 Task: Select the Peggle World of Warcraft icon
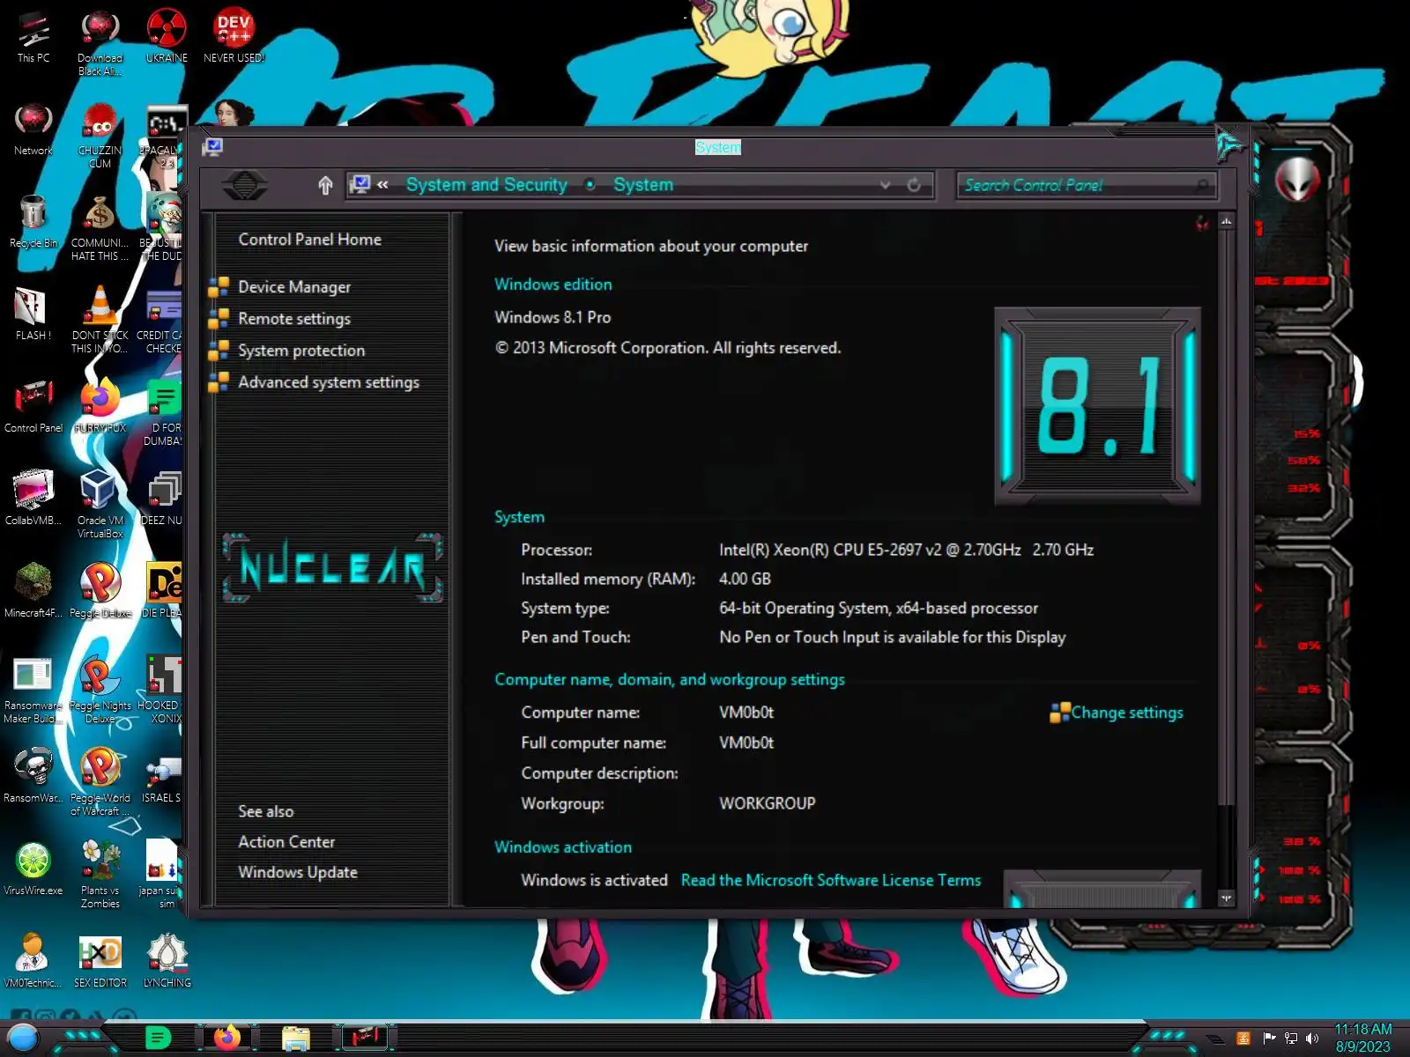tap(100, 783)
